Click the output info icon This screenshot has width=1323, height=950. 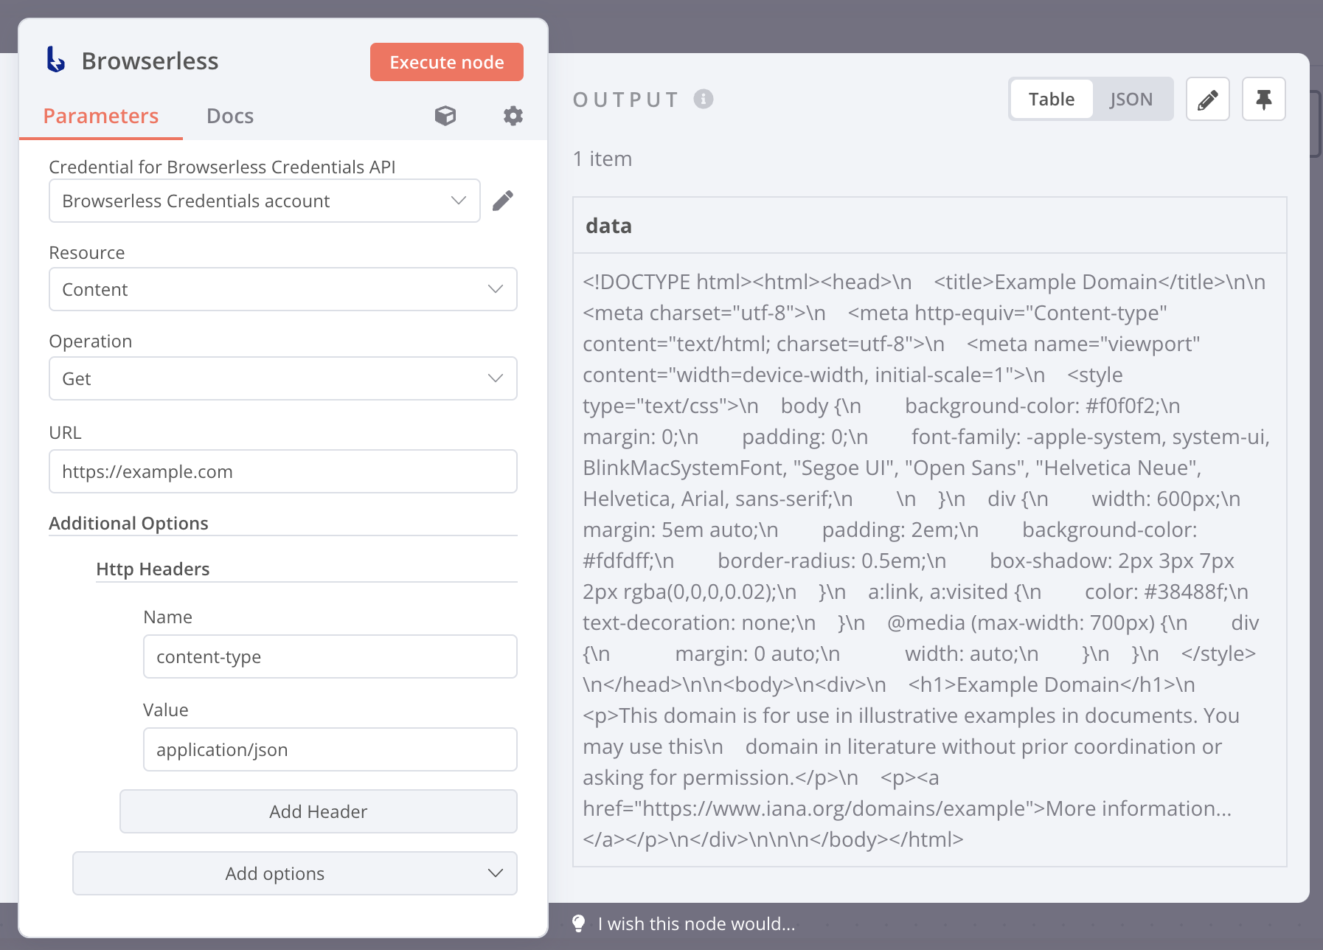tap(704, 99)
